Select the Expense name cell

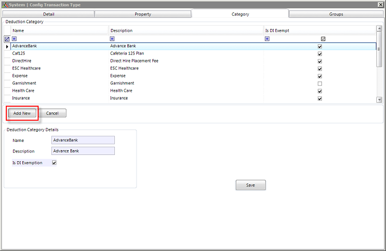tap(59, 76)
